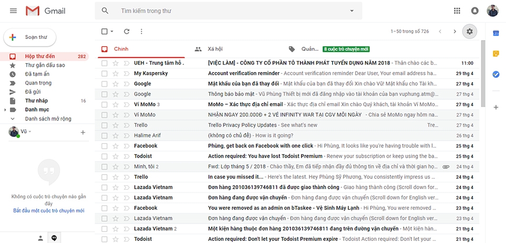
Task: Open the Trello In case you missed it email
Action: [287, 177]
